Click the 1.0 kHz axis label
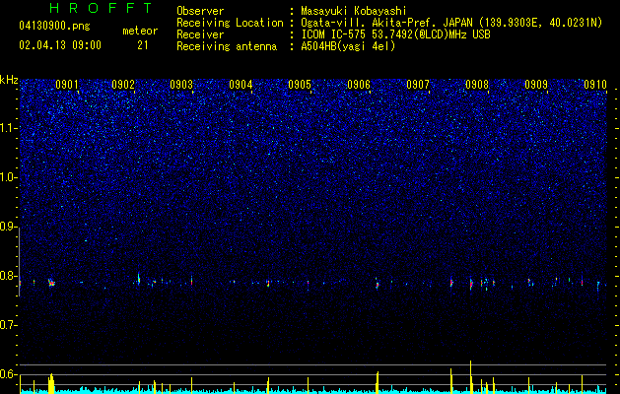The height and width of the screenshot is (394, 620). [8, 177]
